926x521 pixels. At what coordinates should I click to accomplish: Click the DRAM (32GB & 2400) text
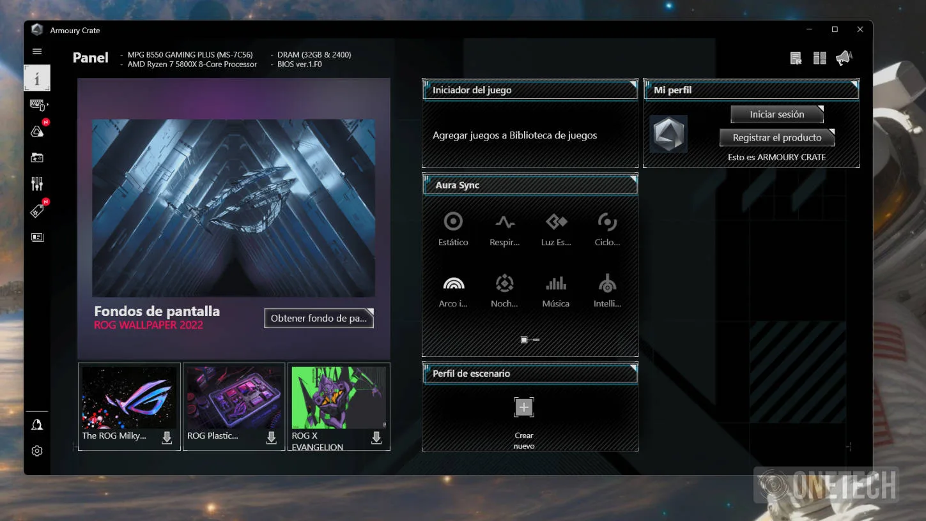pos(314,55)
